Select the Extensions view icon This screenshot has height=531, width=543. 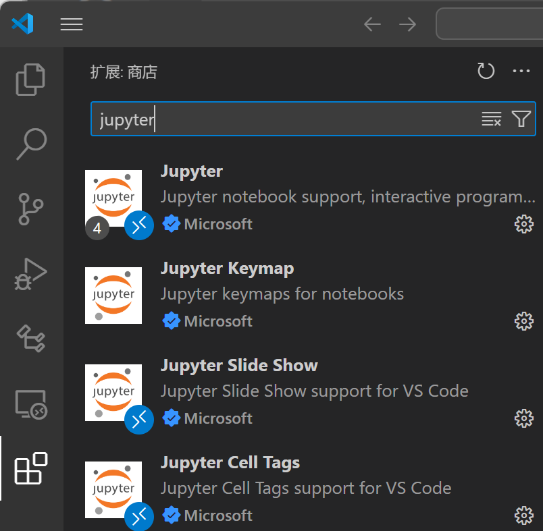[x=31, y=468]
